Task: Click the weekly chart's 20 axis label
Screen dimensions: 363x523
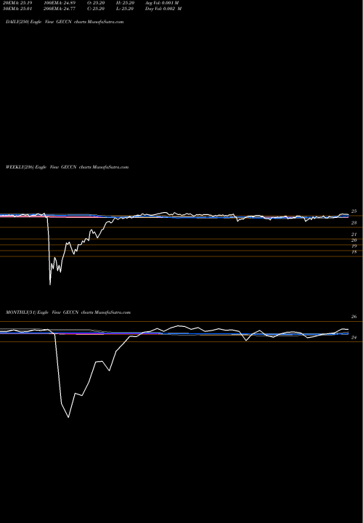Action: coord(354,240)
